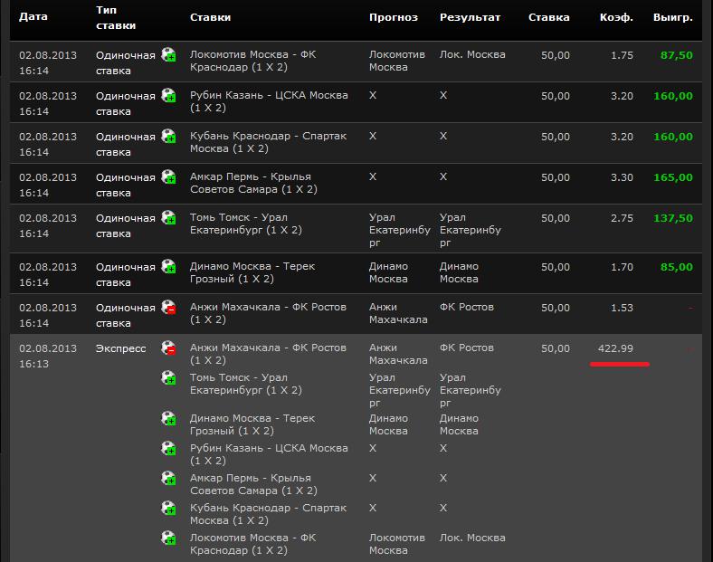Click the Анжи Махачкала - ФК Ростов match inside the Экспресс bet
Viewport: 713px width, 562px height.
point(268,354)
